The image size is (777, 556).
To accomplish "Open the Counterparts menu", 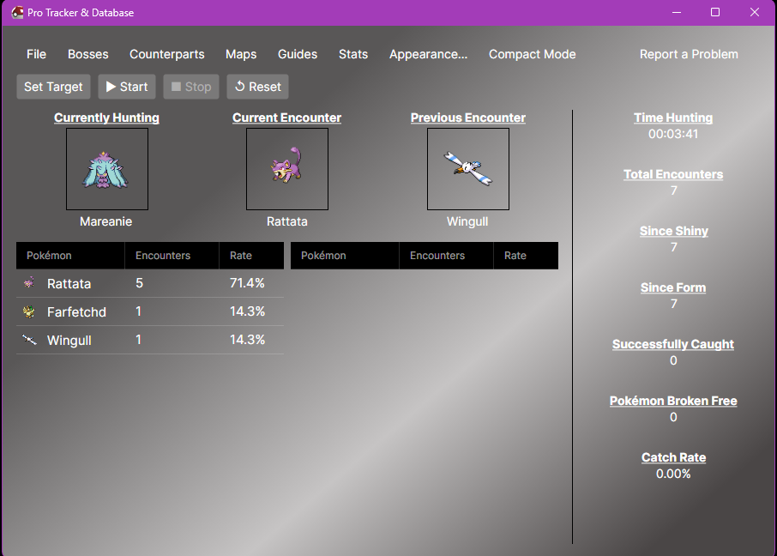I will (x=167, y=54).
